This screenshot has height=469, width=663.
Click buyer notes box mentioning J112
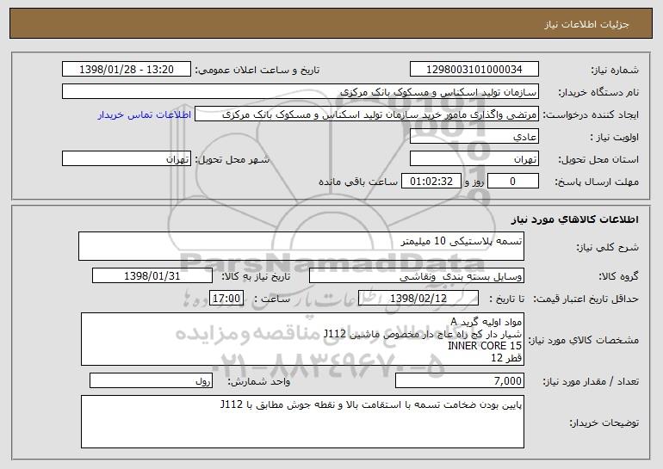[302, 422]
